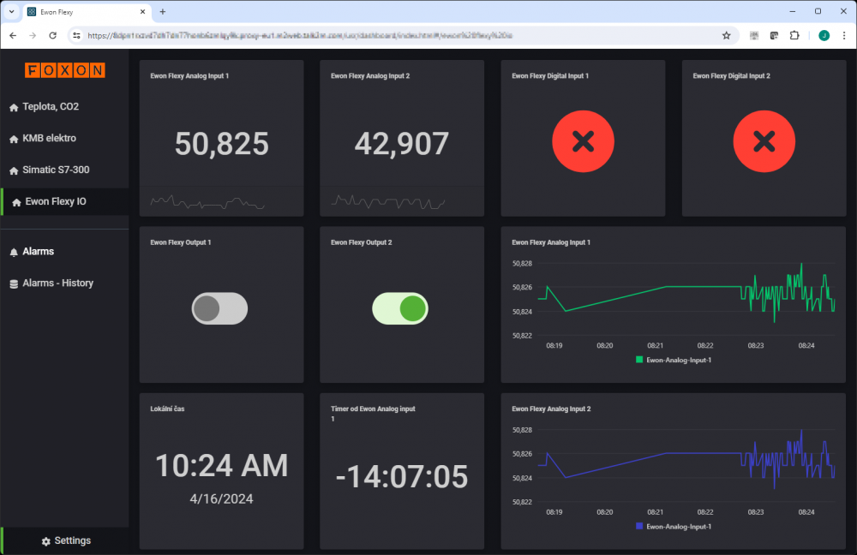Click the green line chart area
This screenshot has height=555, width=857.
pyautogui.click(x=686, y=299)
